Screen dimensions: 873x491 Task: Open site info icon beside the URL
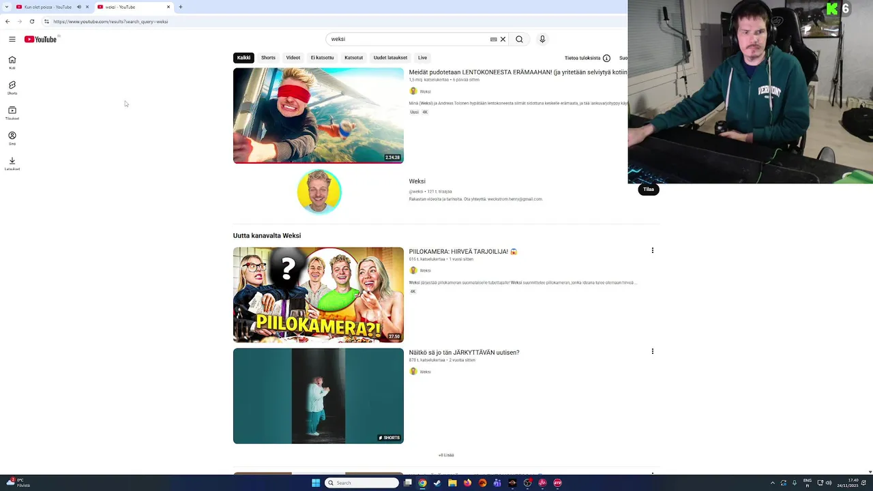pos(46,21)
